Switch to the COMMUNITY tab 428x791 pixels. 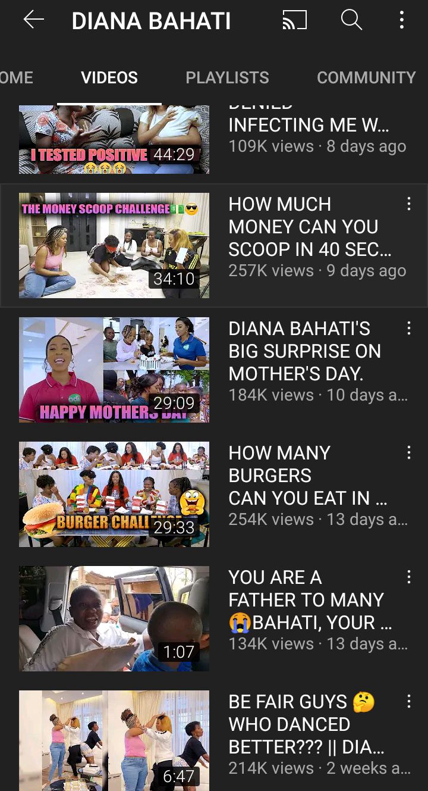(366, 78)
